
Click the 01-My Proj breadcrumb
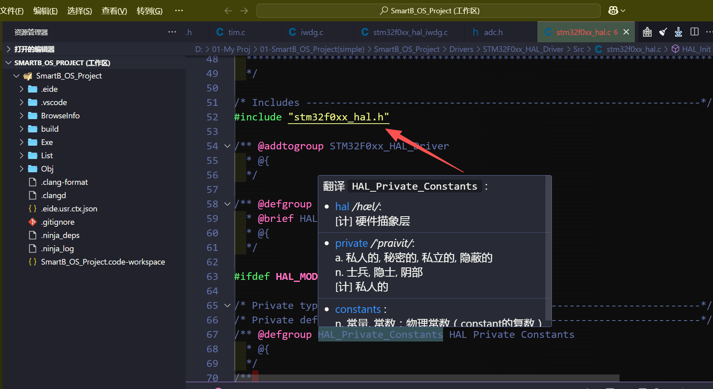pyautogui.click(x=231, y=49)
